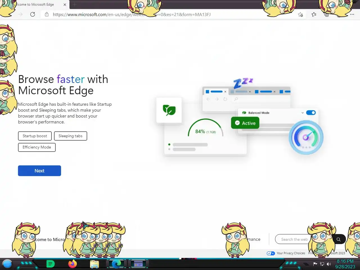The height and width of the screenshot is (270, 360).
Task: Launch Firefox from the taskbar
Action: click(x=73, y=264)
